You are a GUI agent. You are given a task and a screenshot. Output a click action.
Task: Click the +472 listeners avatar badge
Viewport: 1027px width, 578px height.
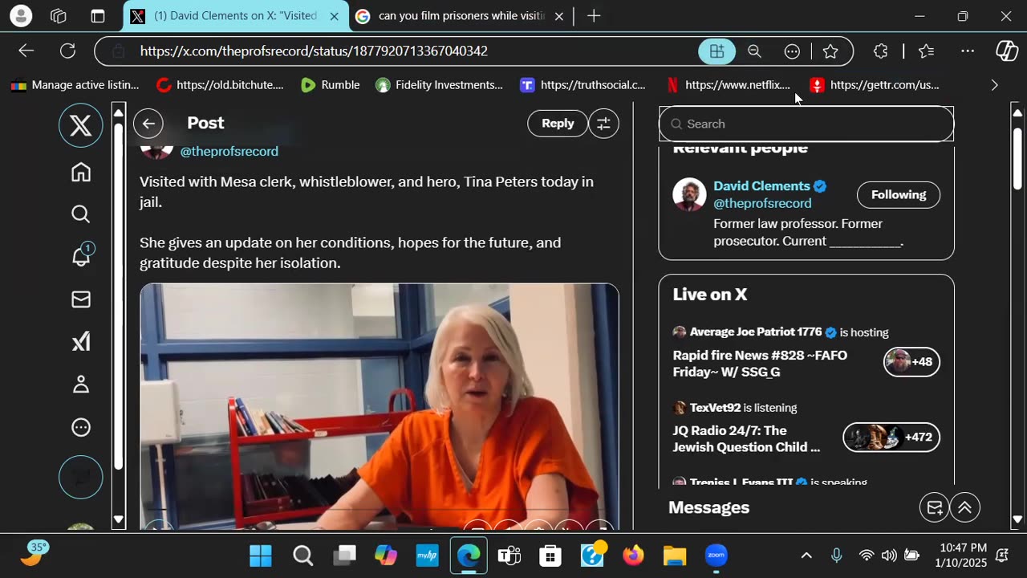tap(891, 438)
